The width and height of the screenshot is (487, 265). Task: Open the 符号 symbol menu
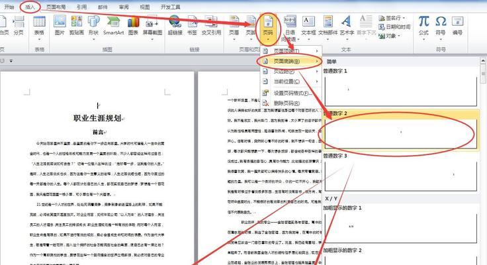click(x=440, y=28)
